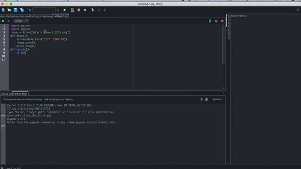Viewport: 301px width, 169px height.
Task: Go back in editor history arrow
Action: [3, 21]
